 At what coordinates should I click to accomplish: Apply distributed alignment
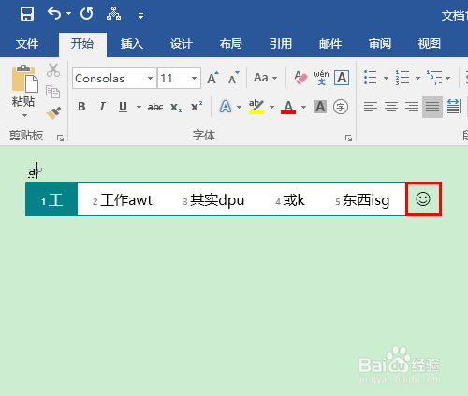coord(453,107)
